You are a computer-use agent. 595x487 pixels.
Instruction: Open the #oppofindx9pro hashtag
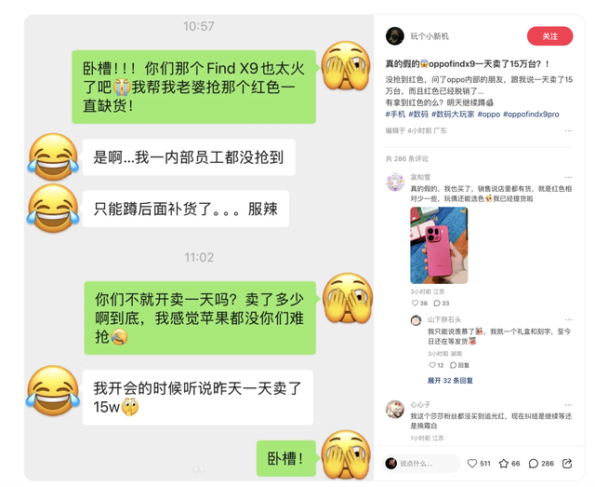[x=531, y=114]
